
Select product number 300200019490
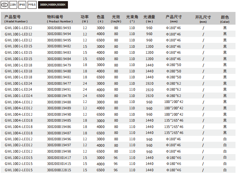pos(59,115)
